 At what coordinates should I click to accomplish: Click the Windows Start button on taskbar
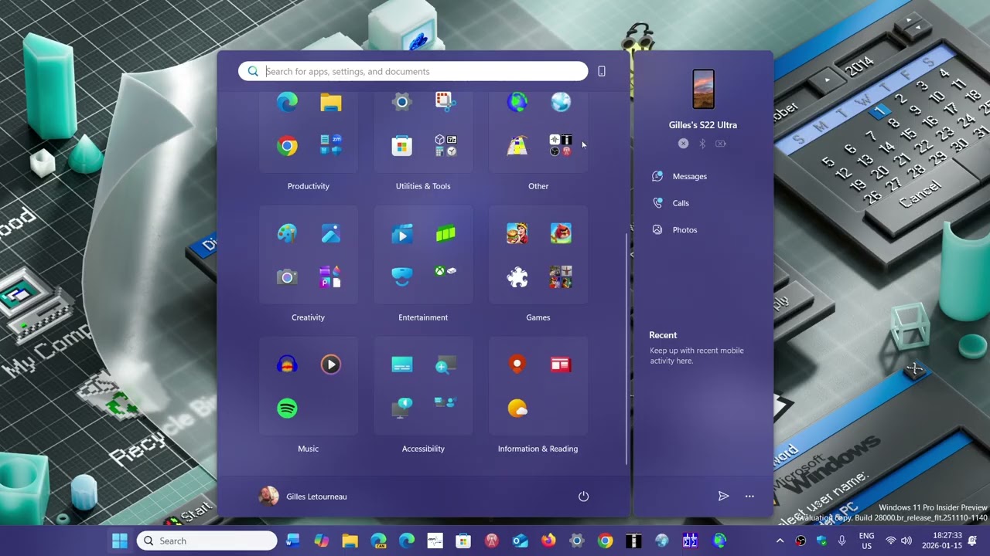pos(120,541)
